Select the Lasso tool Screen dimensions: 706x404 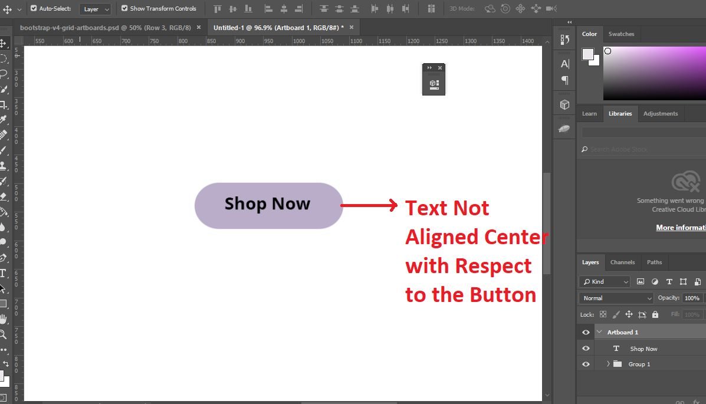tap(3, 74)
